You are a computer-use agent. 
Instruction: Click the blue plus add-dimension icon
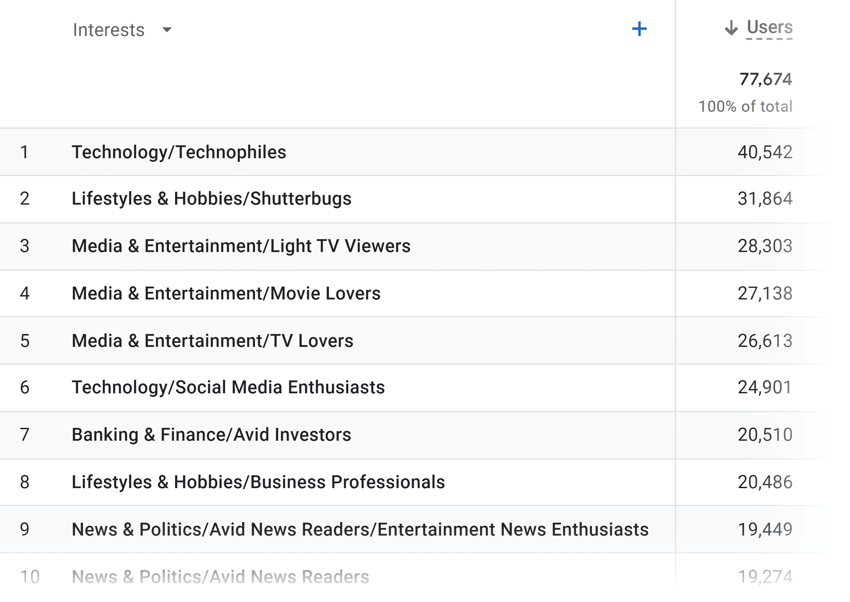pos(639,29)
